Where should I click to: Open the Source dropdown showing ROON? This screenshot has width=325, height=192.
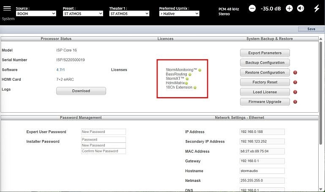tap(36, 14)
